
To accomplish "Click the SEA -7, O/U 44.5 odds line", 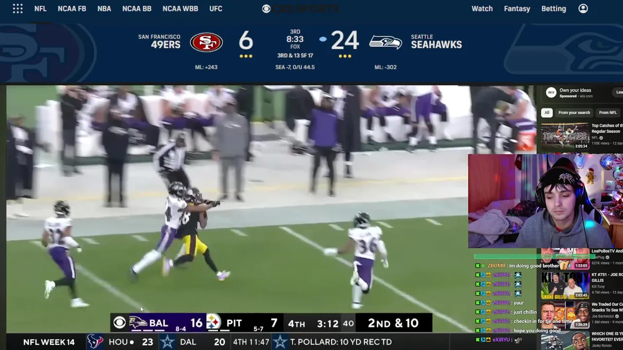I will tap(295, 67).
